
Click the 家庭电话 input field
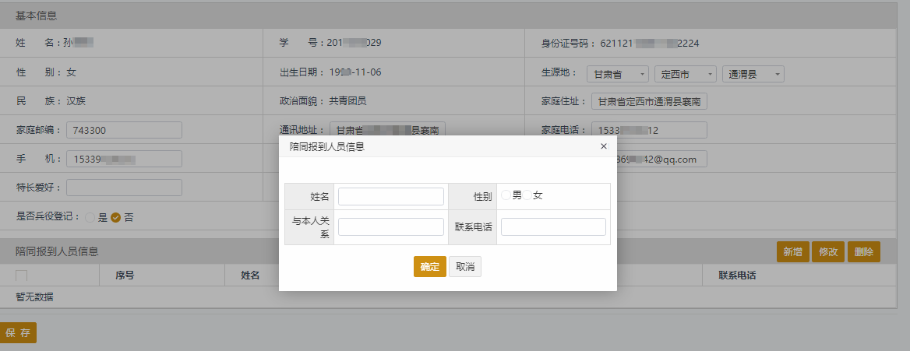click(x=650, y=130)
